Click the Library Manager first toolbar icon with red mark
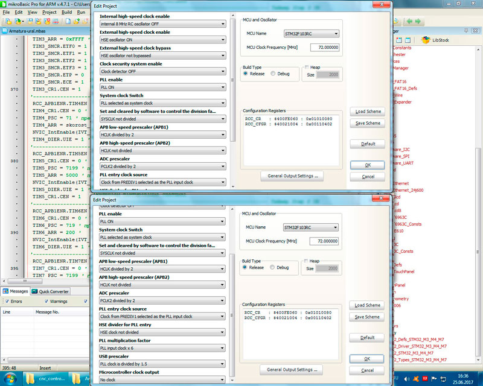 (x=399, y=40)
